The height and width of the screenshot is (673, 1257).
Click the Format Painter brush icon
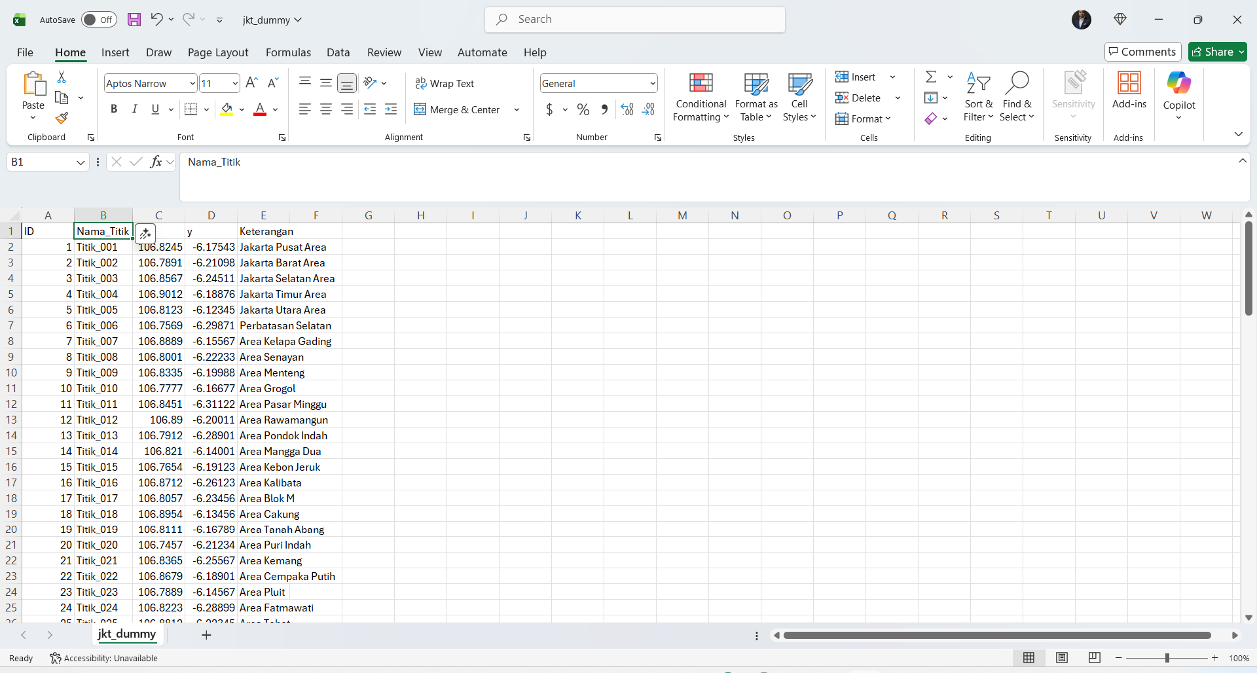coord(62,118)
